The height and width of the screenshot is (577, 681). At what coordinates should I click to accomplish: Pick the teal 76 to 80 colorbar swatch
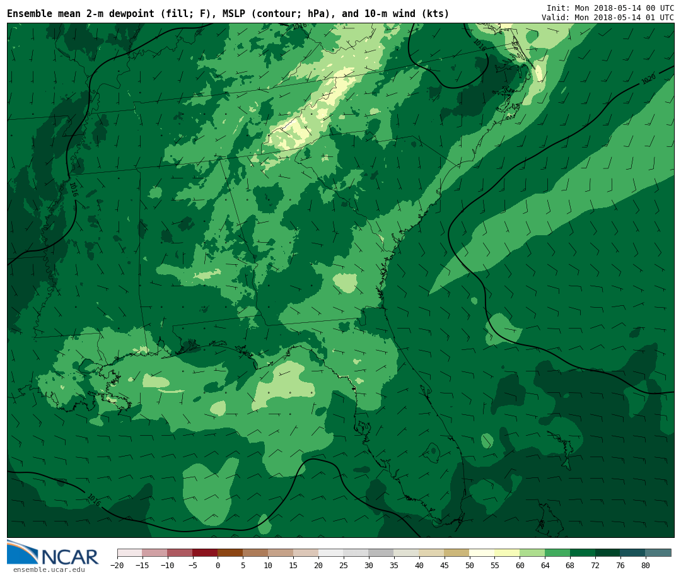click(632, 553)
